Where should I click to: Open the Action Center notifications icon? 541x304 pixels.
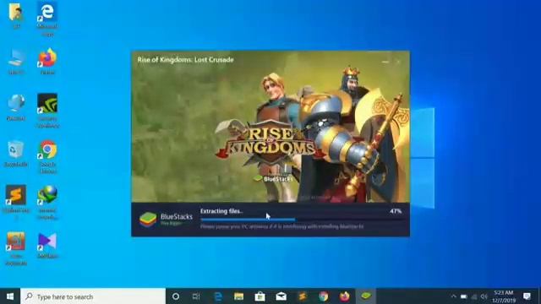(527, 296)
